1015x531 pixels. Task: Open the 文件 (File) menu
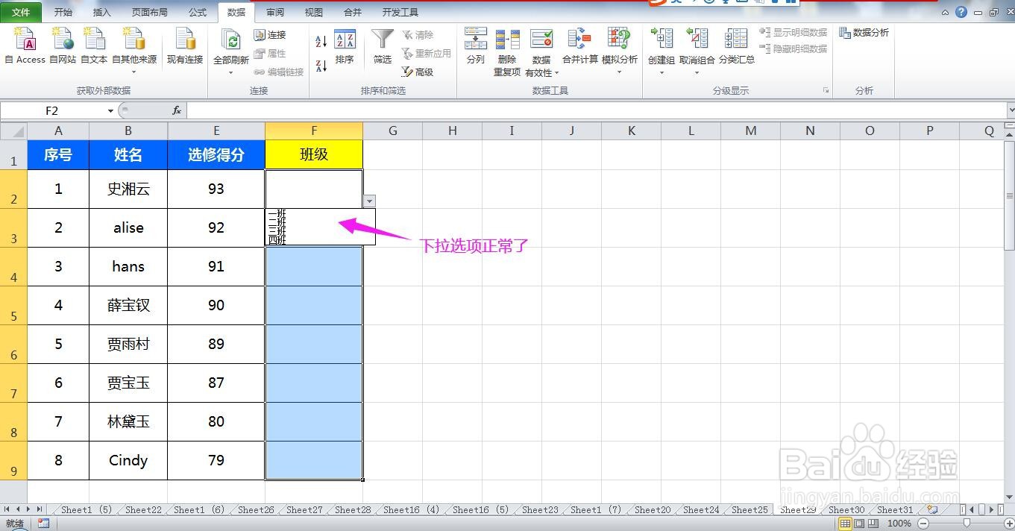(x=21, y=11)
